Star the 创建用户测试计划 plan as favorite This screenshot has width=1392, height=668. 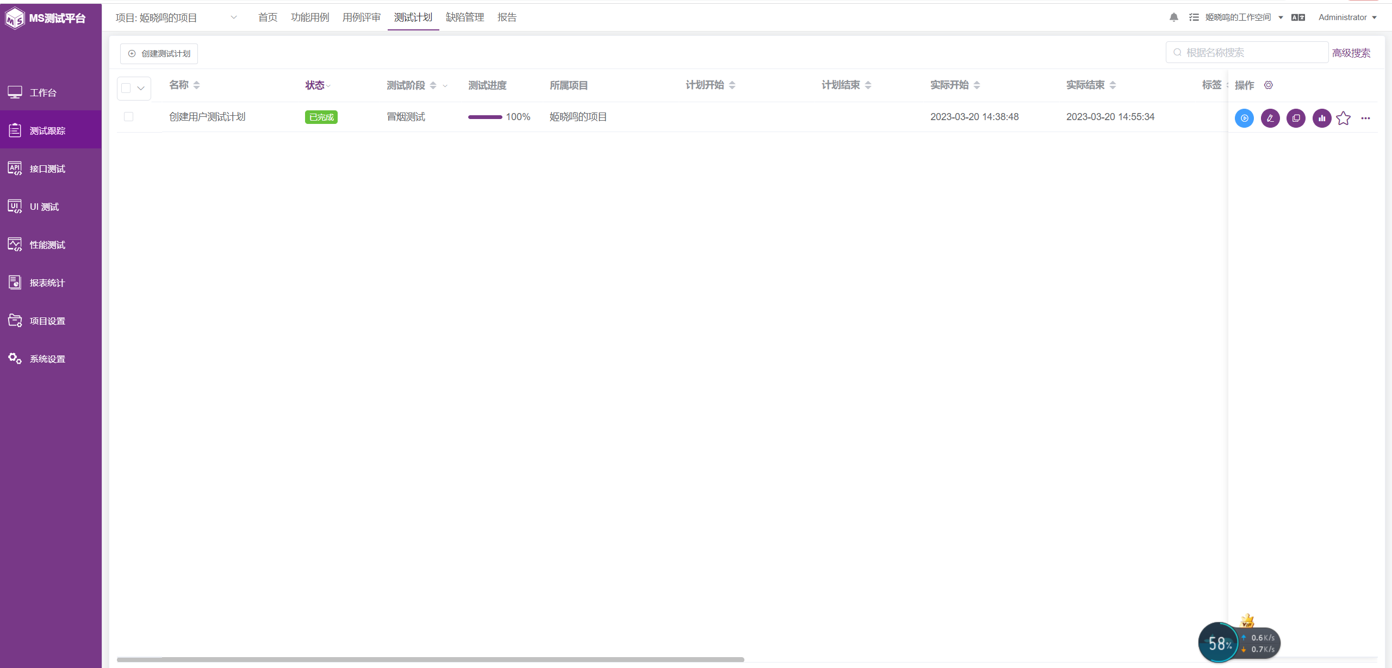pos(1343,118)
